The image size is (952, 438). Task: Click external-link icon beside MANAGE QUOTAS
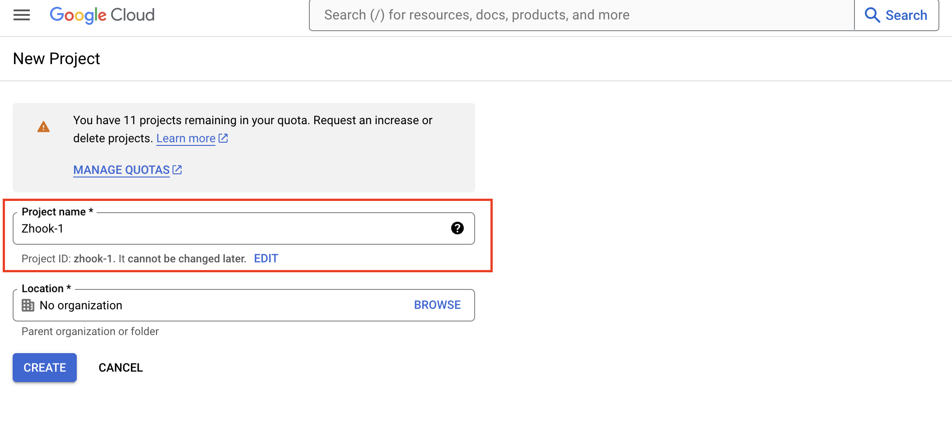pyautogui.click(x=177, y=170)
